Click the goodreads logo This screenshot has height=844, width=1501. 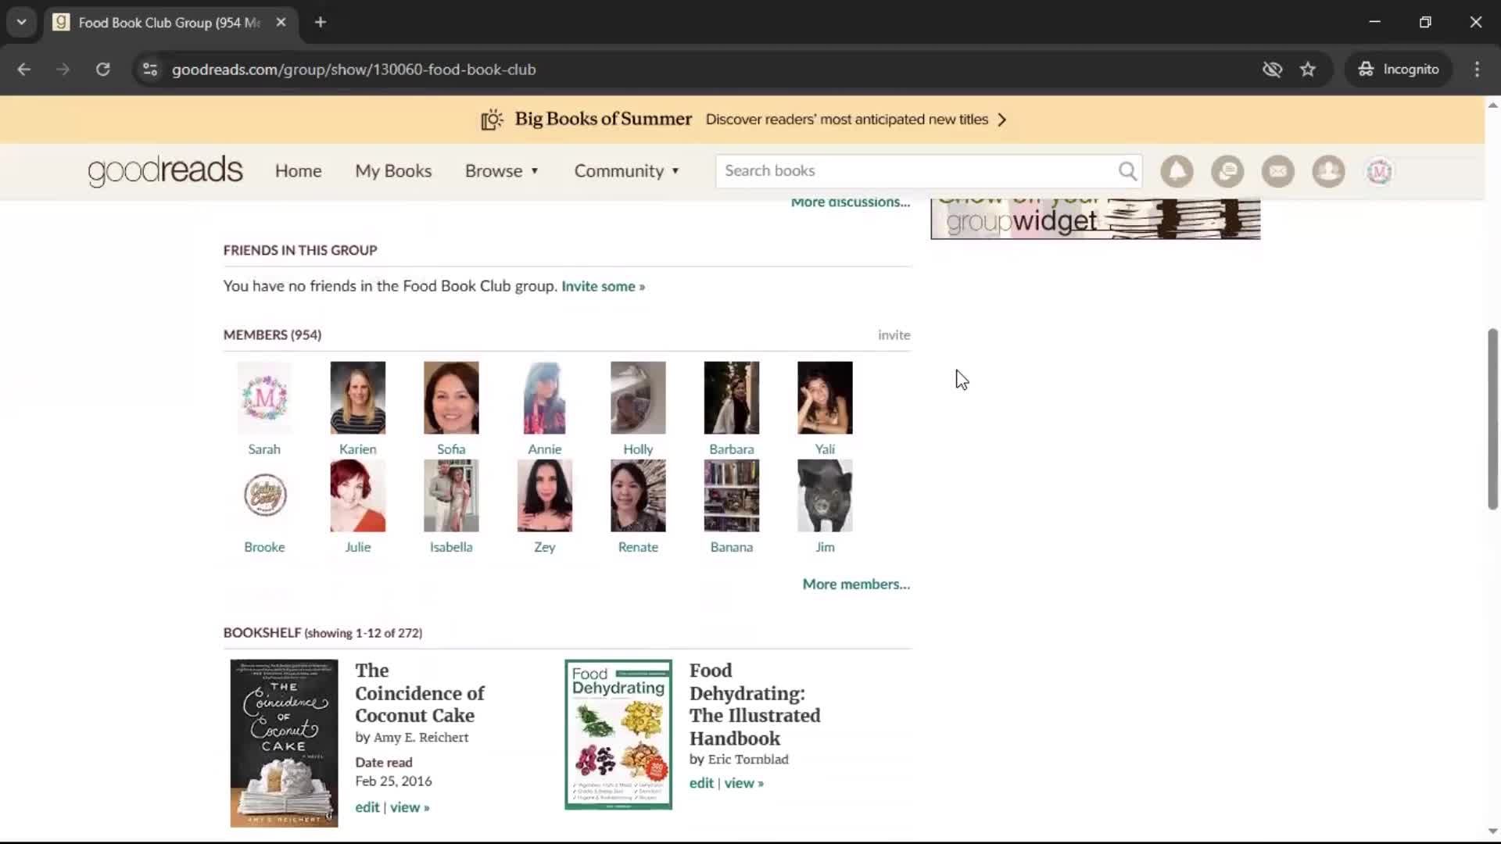point(165,171)
